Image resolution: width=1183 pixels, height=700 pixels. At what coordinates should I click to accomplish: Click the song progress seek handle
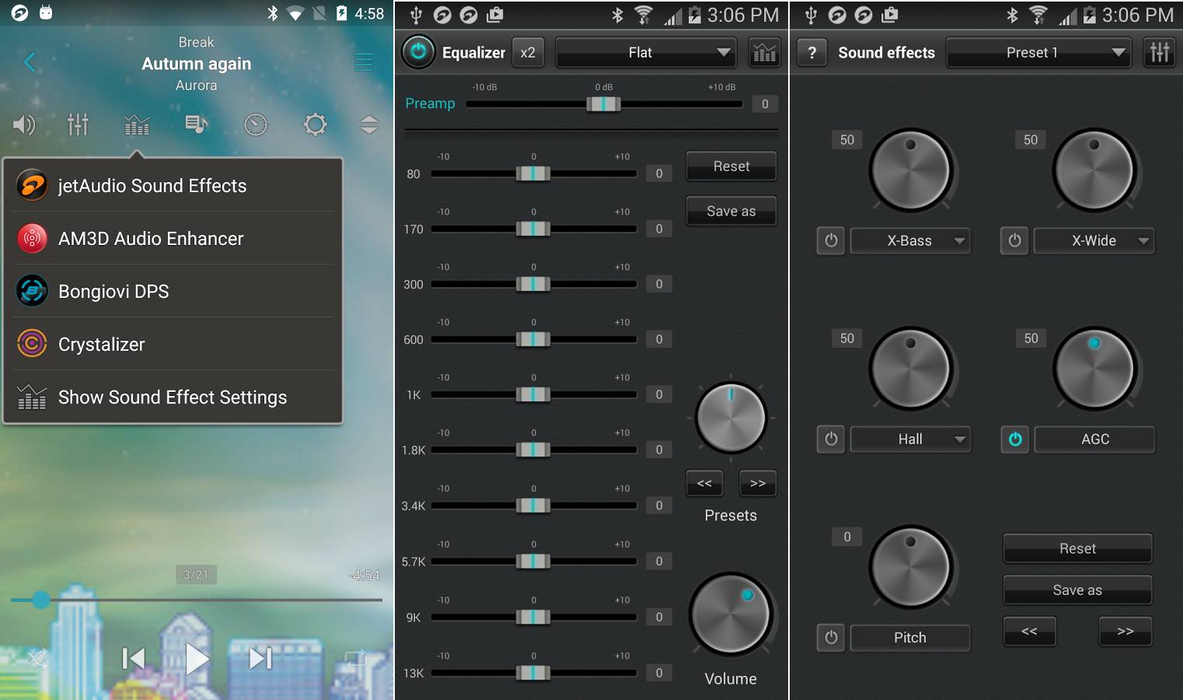coord(41,600)
